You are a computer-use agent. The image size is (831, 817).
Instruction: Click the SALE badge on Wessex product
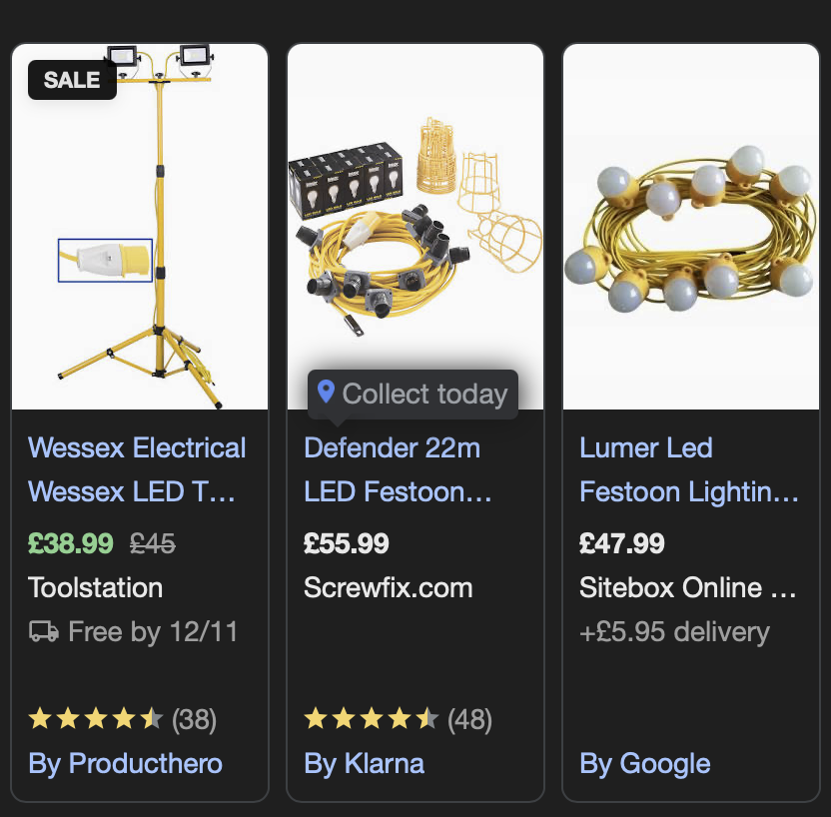coord(72,81)
